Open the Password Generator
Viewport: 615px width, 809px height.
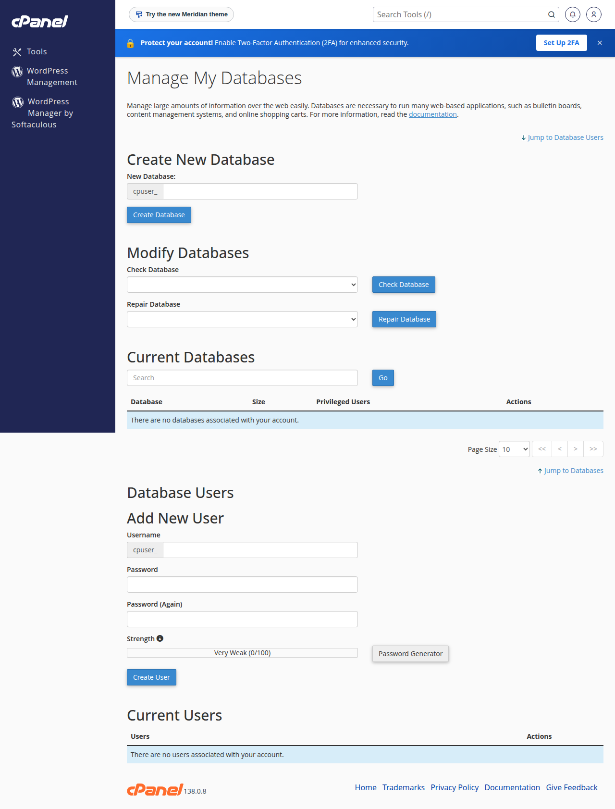[x=410, y=654]
